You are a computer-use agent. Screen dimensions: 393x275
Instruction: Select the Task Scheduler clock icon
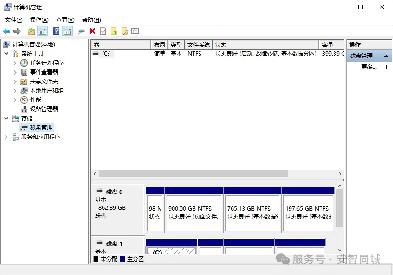(x=24, y=63)
